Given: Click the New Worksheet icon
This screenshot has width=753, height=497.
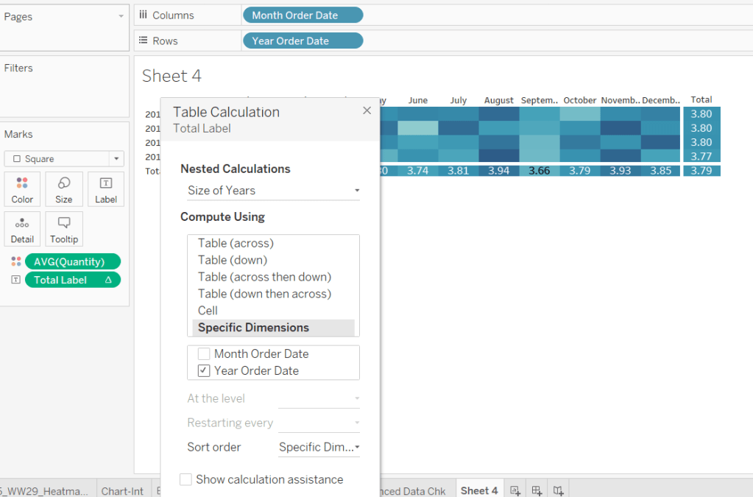Looking at the screenshot, I should [x=515, y=490].
